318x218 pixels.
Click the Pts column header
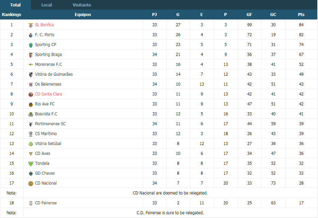point(301,14)
